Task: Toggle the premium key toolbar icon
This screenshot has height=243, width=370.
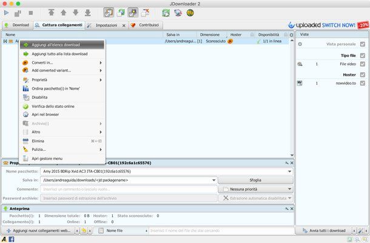Action: (133, 13)
